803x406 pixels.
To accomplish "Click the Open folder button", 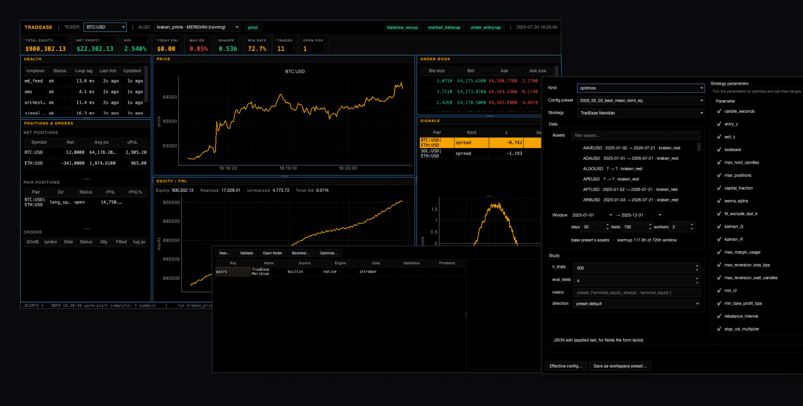I will coord(272,253).
